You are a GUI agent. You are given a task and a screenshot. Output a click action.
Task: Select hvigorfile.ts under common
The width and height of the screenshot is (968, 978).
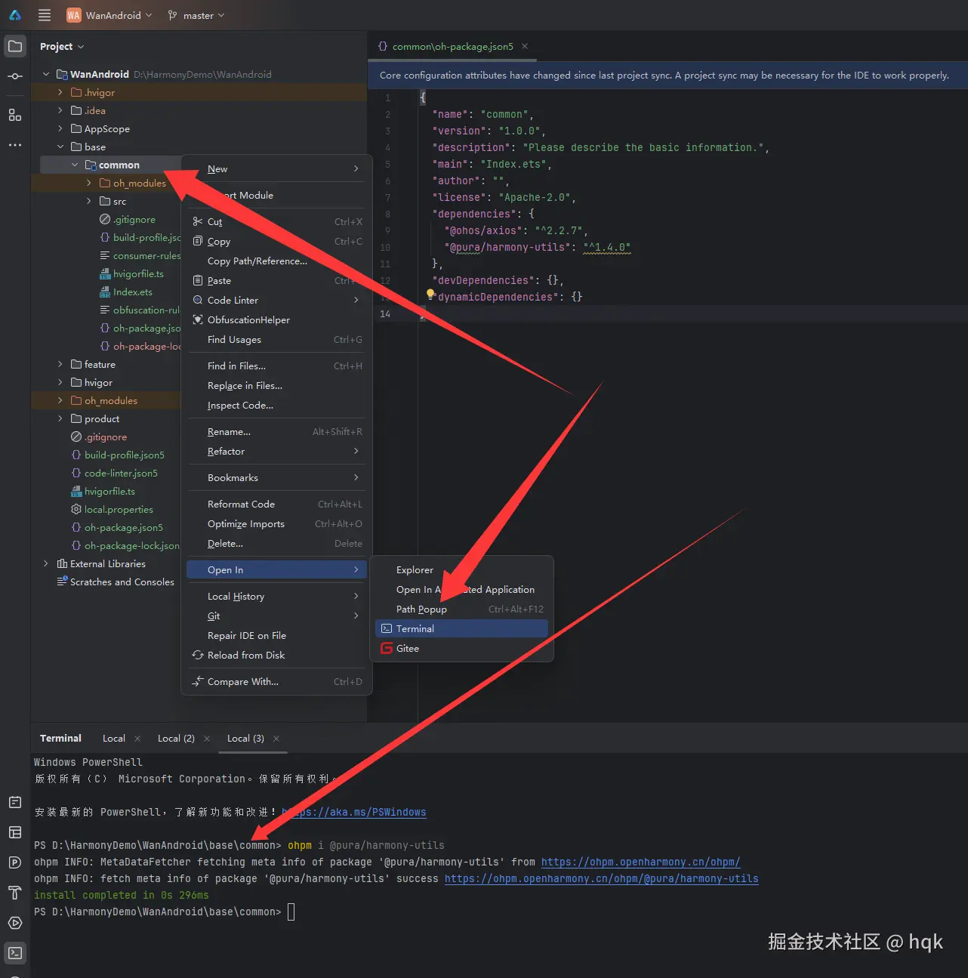point(138,273)
